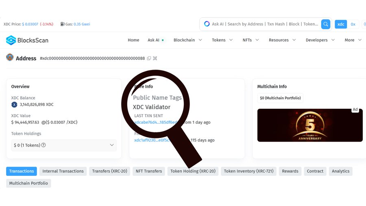Click gas value 0.35 Gwei
Image resolution: width=366 pixels, height=206 pixels.
pyautogui.click(x=82, y=24)
